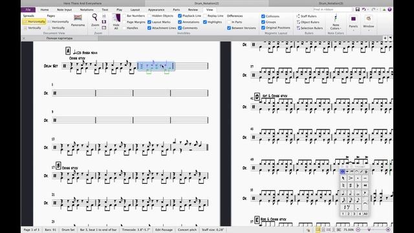Select the staccato dot on keypad
The height and width of the screenshot is (233, 414).
click(358, 179)
